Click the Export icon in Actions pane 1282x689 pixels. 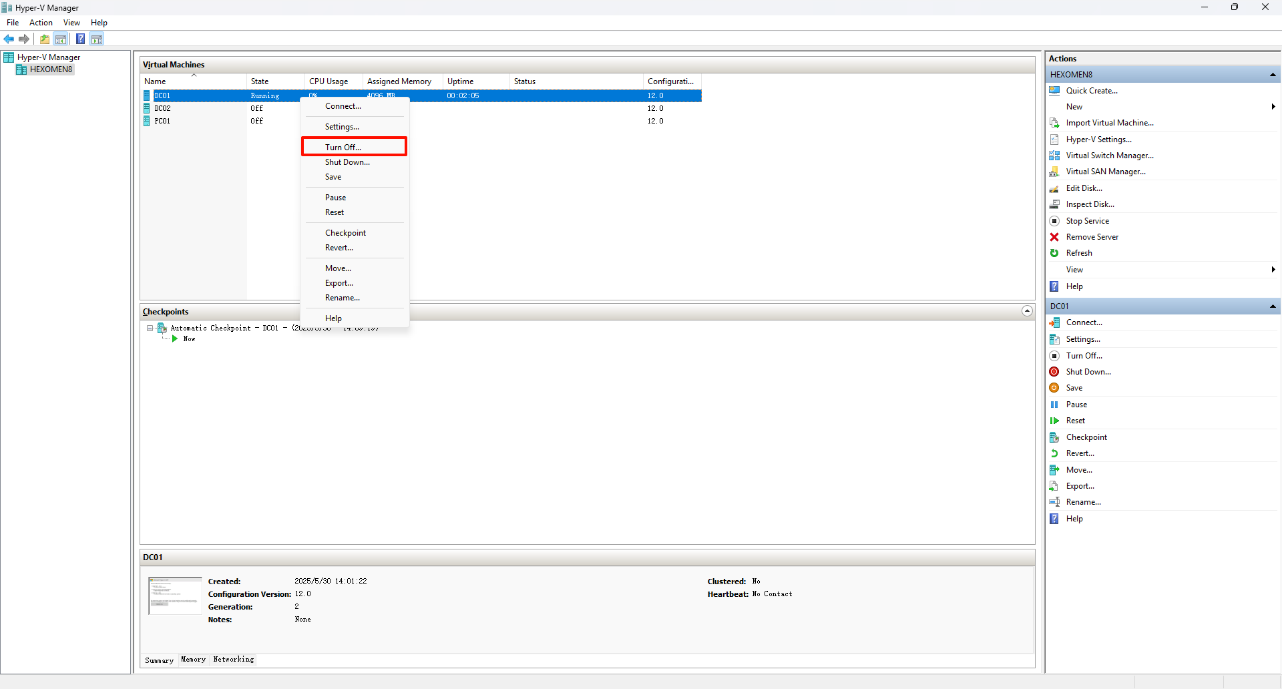pos(1054,486)
